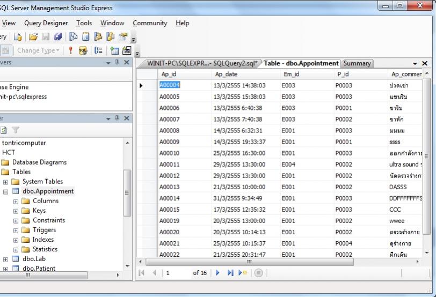Viewport: 436px width, 297px height.
Task: Expand the Columns folder
Action: (x=16, y=202)
